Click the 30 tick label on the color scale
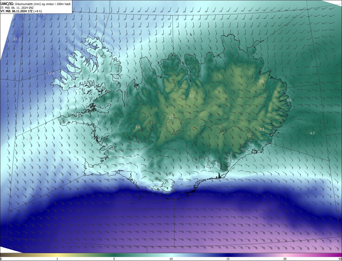Image resolution: width=342 pixels, height=261 pixels. [285, 259]
